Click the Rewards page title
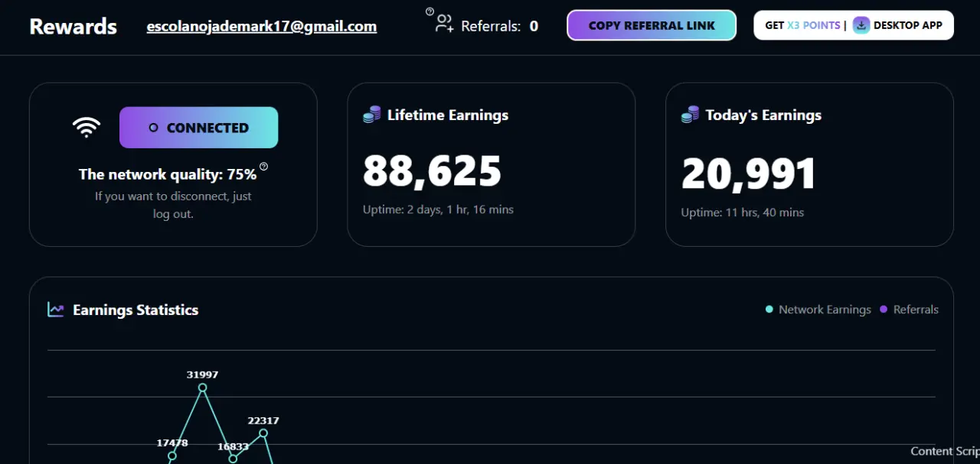 73,27
